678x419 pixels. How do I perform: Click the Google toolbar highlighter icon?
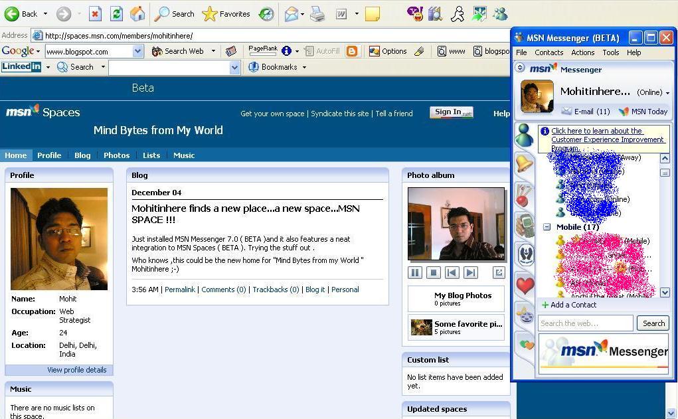point(418,51)
